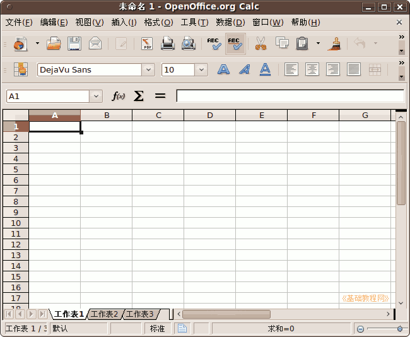Image resolution: width=410 pixels, height=337 pixels.
Task: Open the 插入(I) menu
Action: pos(124,23)
